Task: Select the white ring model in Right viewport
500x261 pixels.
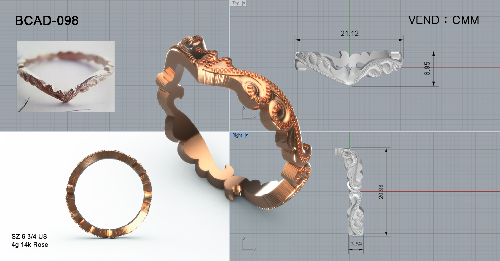Action: (x=349, y=192)
